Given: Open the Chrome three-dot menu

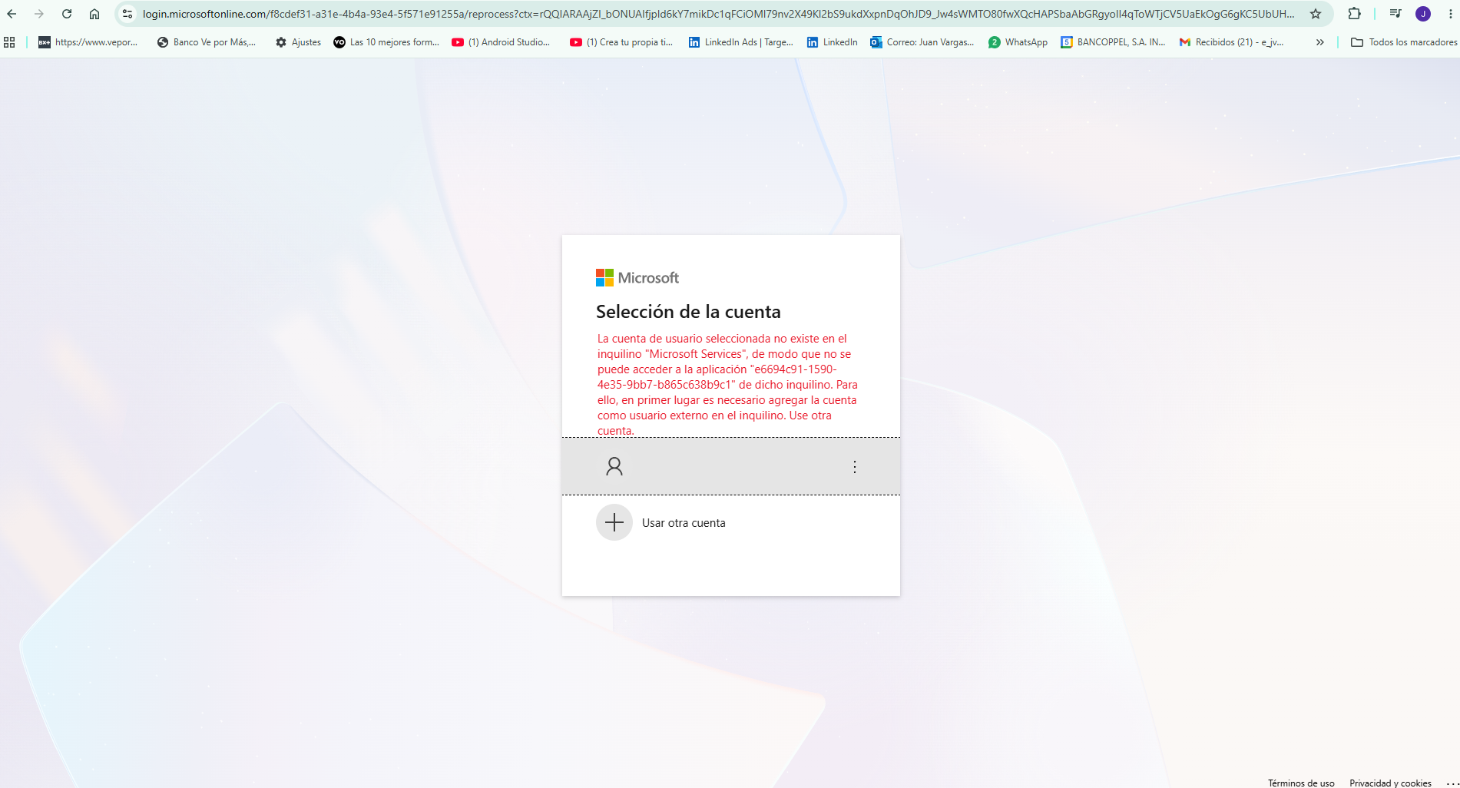Looking at the screenshot, I should (1450, 14).
